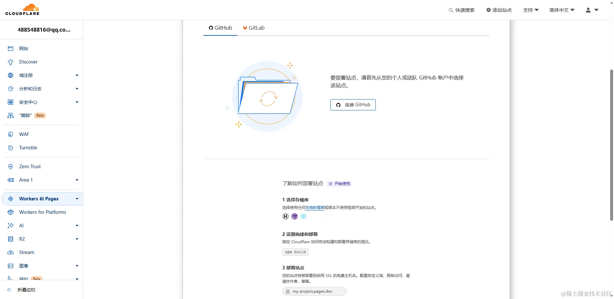Open Zero Trust in the sidebar

pos(30,167)
